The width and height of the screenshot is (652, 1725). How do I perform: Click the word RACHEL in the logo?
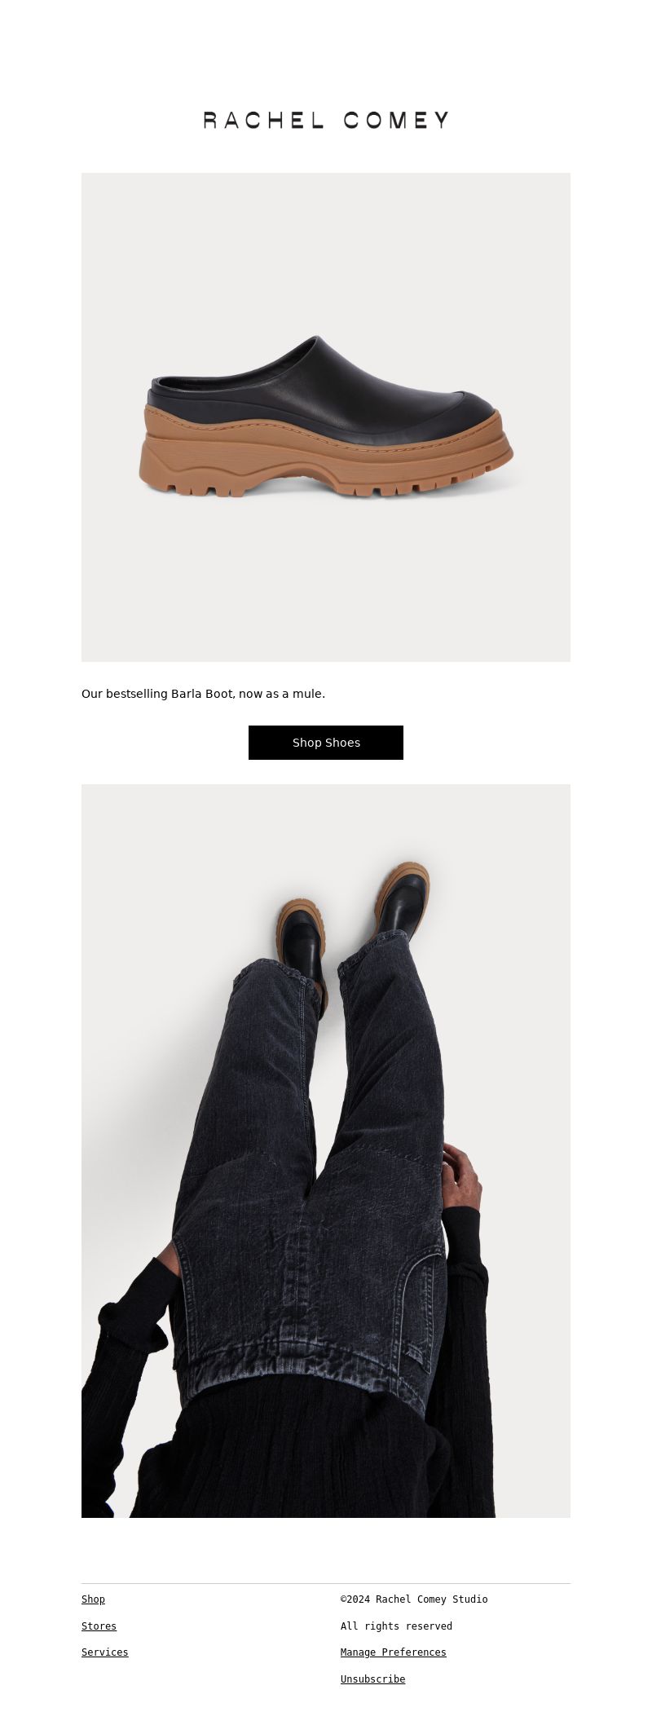coord(264,120)
